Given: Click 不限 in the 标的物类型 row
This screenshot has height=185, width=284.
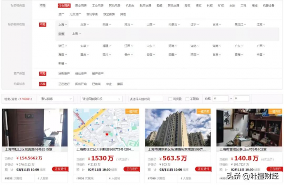Looking at the screenshot, I should pyautogui.click(x=43, y=6).
